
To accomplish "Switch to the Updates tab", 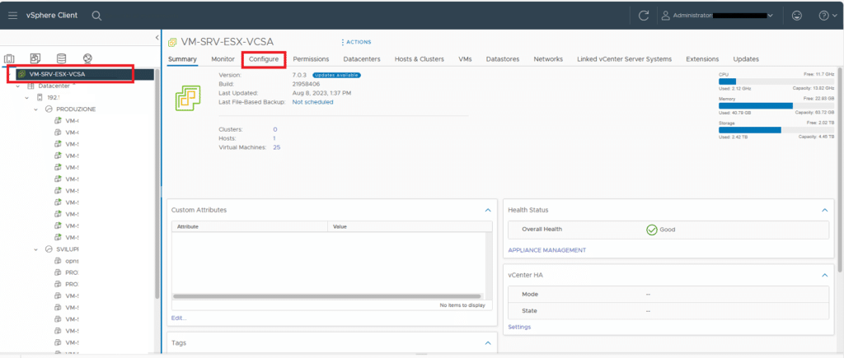I will 746,59.
